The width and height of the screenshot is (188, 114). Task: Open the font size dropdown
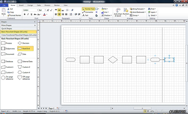click(45, 10)
